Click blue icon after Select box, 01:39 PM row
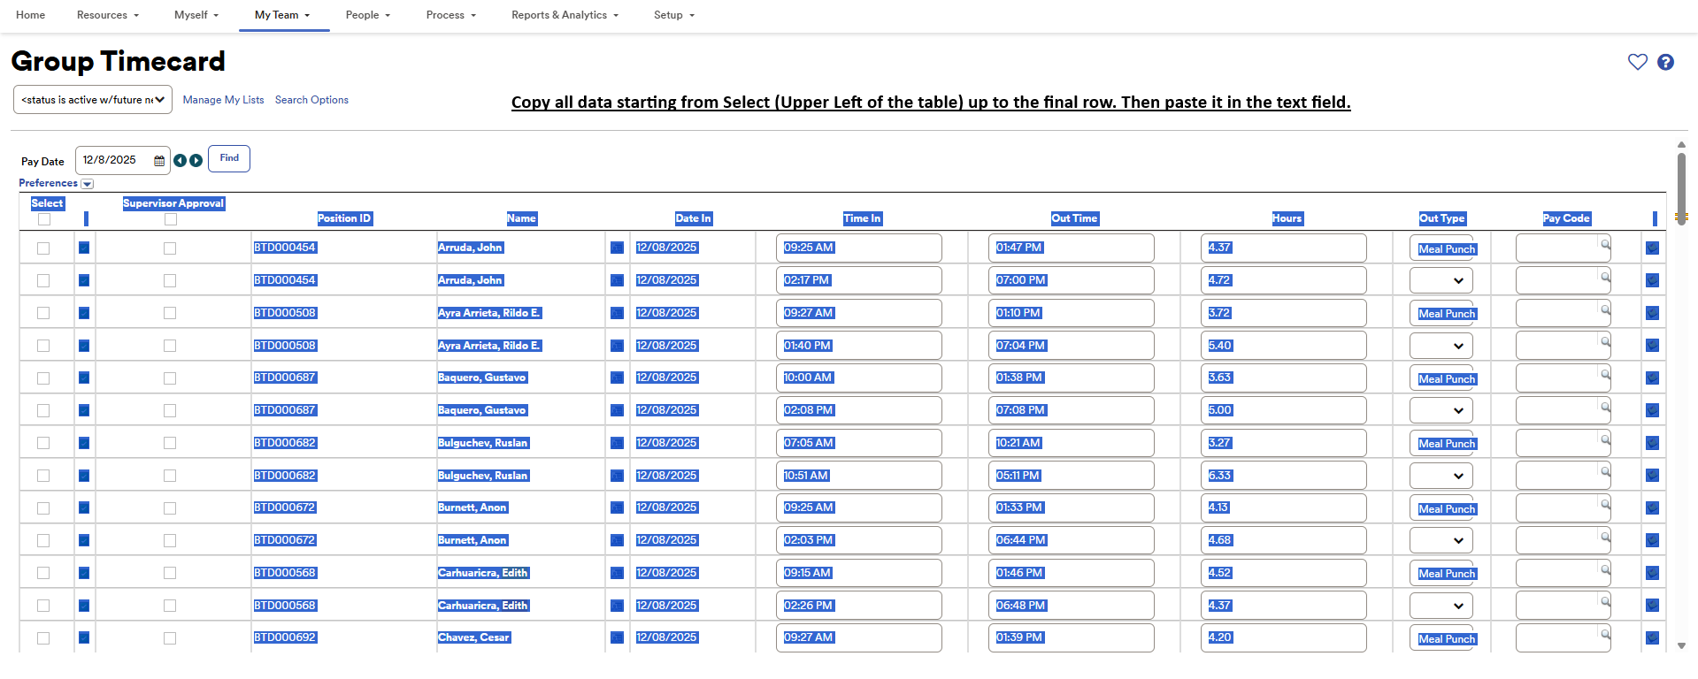Screen dimensions: 1698x679 pyautogui.click(x=84, y=637)
